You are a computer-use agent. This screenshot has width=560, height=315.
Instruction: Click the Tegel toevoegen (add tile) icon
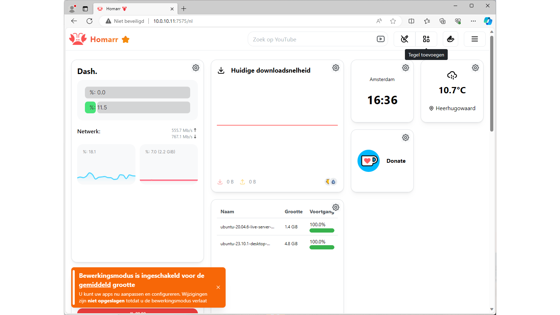point(426,39)
